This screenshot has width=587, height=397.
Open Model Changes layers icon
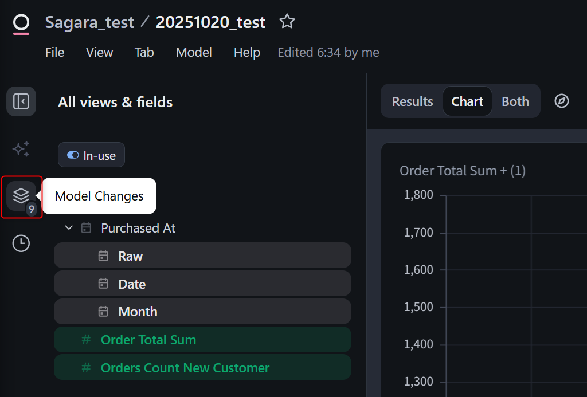tap(21, 196)
